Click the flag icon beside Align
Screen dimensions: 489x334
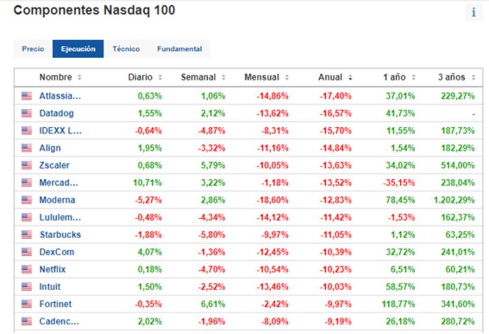tap(26, 148)
